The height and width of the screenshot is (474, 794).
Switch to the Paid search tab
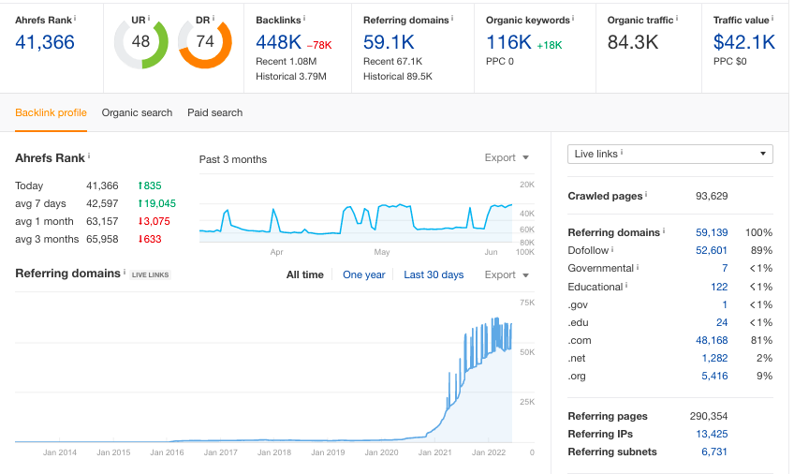(214, 112)
